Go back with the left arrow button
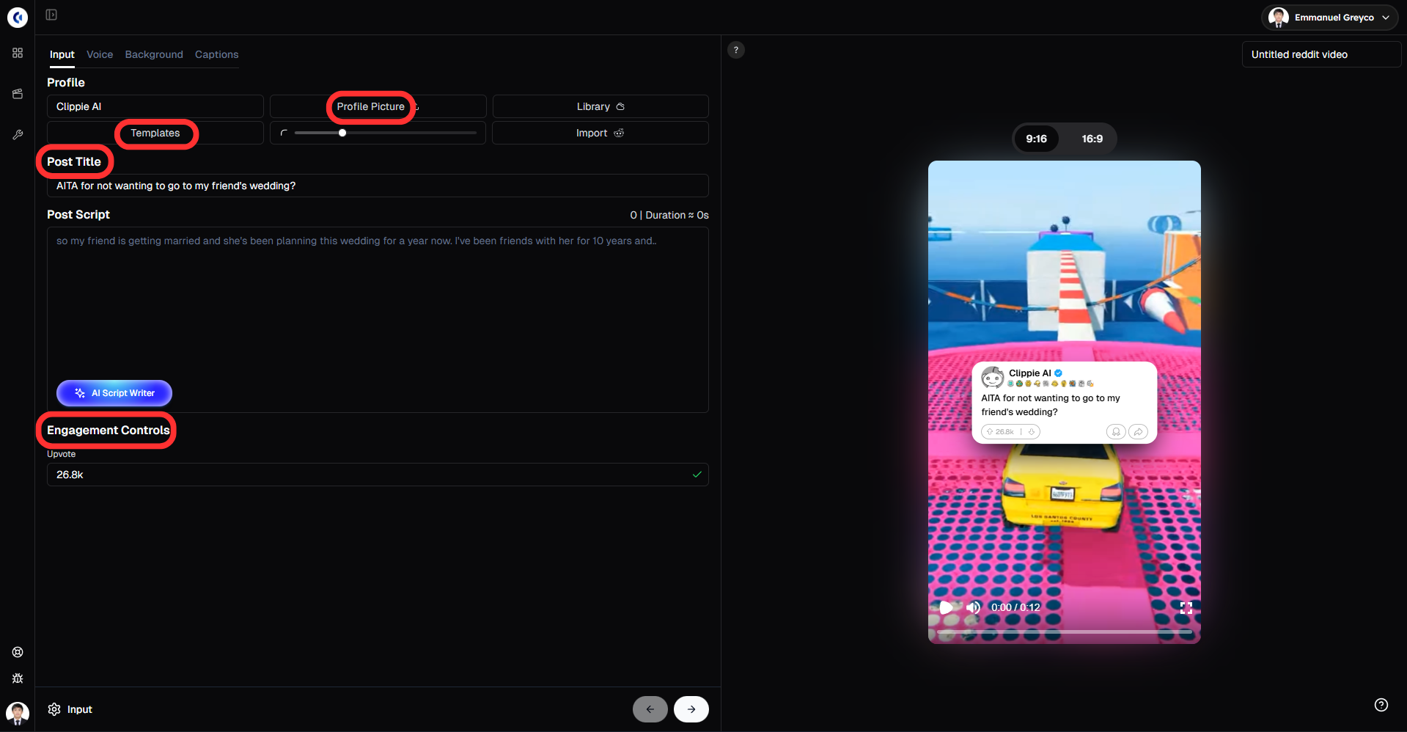 click(650, 709)
